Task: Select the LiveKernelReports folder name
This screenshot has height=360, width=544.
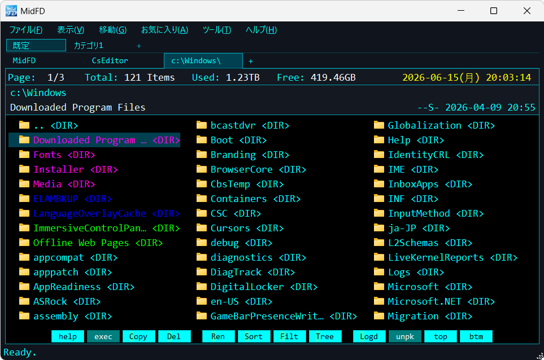Action: [x=436, y=257]
